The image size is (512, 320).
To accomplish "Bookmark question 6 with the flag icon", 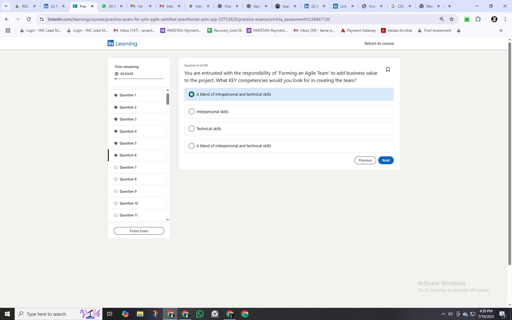I will point(388,70).
